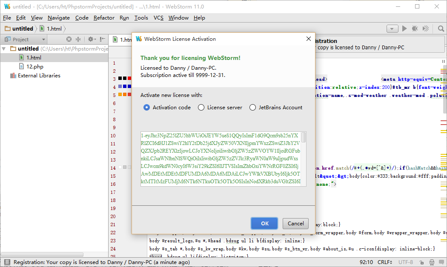Select the Activation code radio button
Screen dimensions: 447x267
click(147, 108)
